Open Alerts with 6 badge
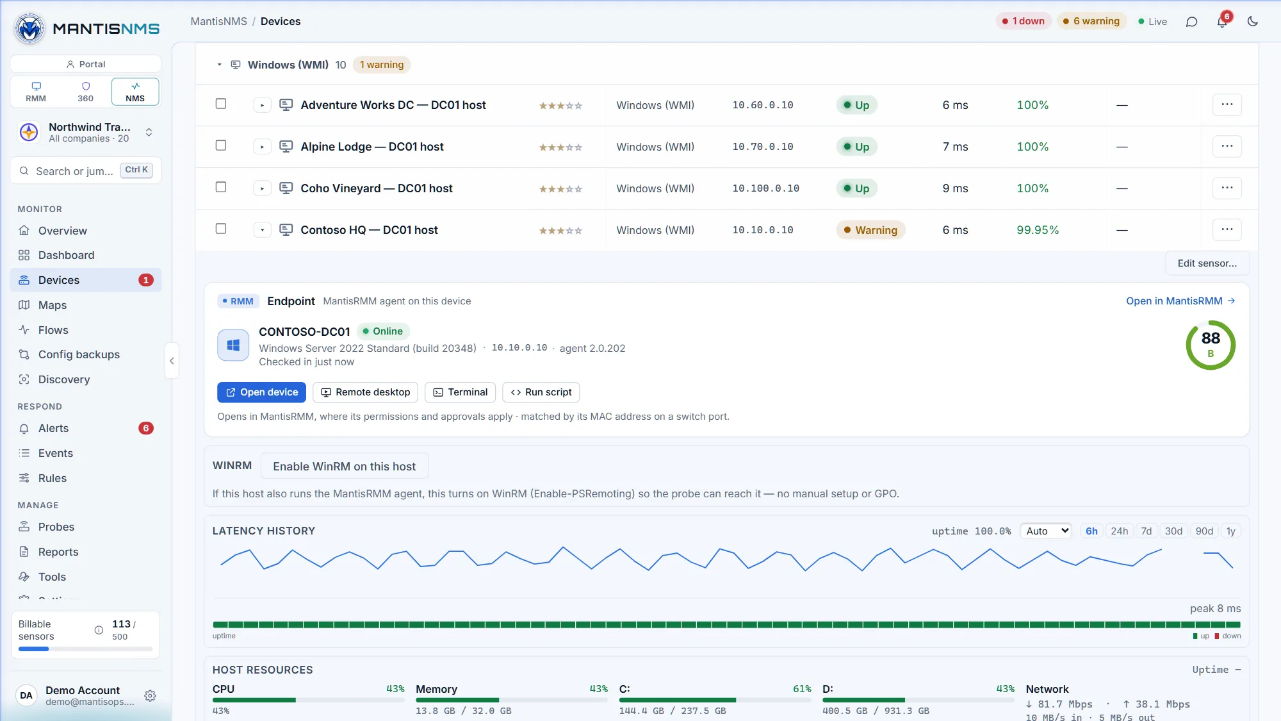This screenshot has width=1281, height=721. pyautogui.click(x=85, y=428)
